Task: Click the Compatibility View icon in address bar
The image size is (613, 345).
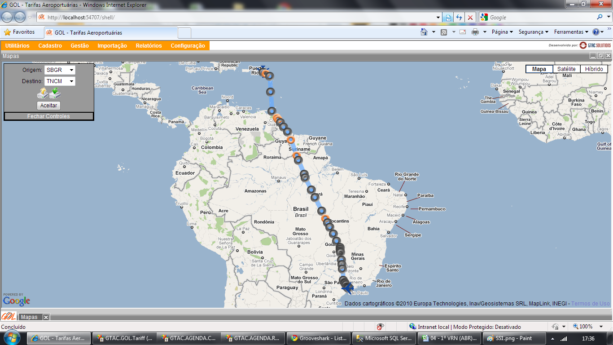Action: (x=448, y=18)
